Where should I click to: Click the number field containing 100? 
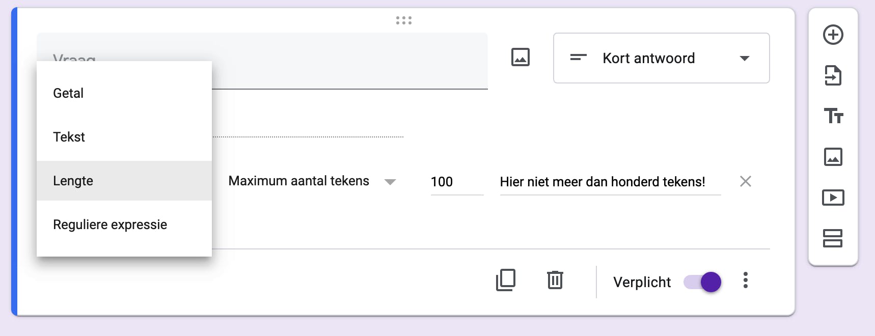coord(456,182)
